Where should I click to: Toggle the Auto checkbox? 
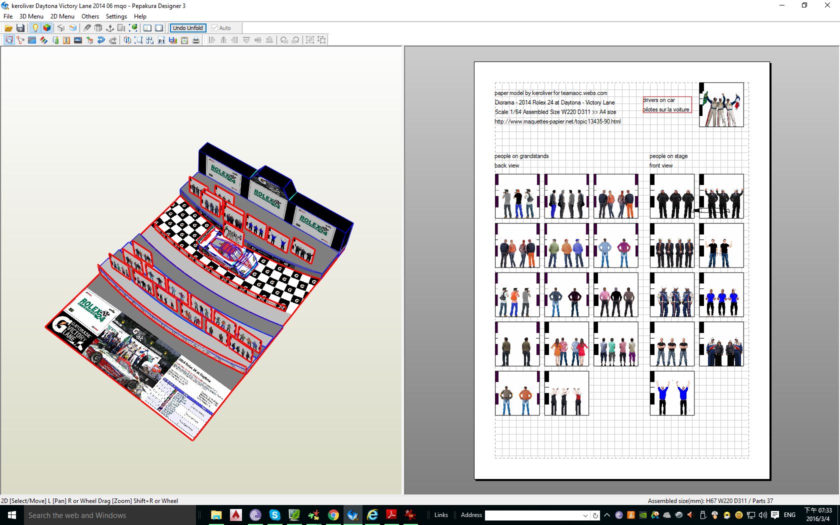(215, 28)
